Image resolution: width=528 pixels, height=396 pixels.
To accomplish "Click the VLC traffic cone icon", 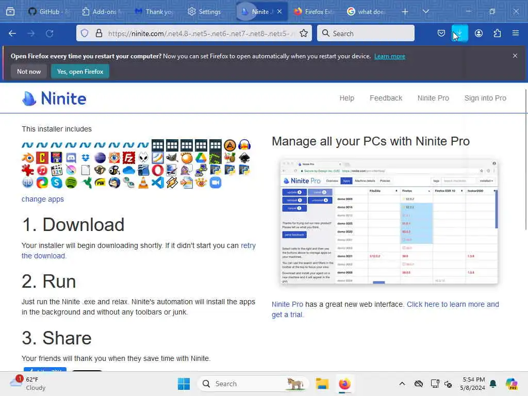I will pos(143,183).
